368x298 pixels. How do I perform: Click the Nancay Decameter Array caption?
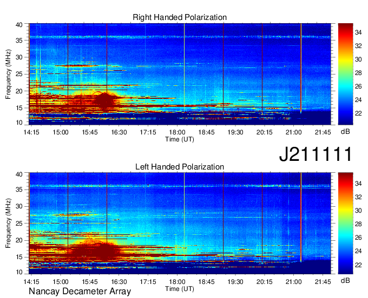pos(80,291)
